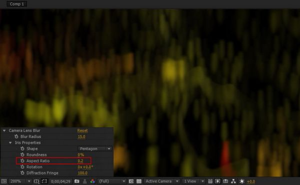Open the grid and guide options icon

(36, 181)
